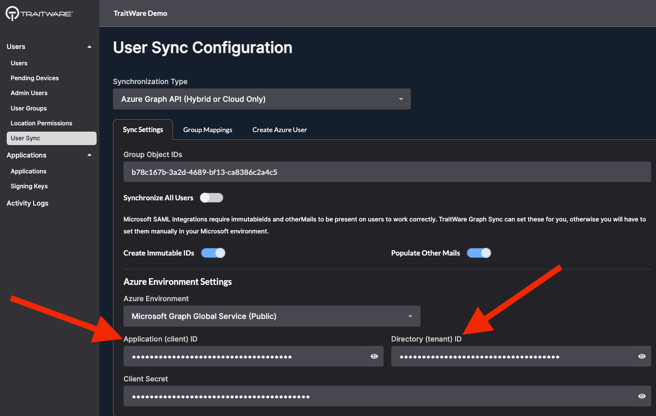Screen dimensions: 656x416
Task: Reveal the Application (client) ID value
Action: click(x=374, y=356)
